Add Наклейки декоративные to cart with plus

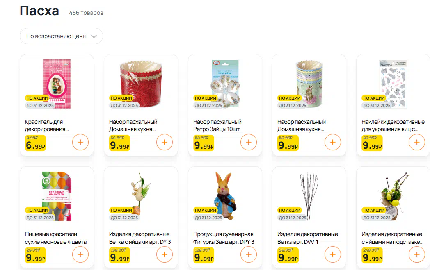(416, 142)
